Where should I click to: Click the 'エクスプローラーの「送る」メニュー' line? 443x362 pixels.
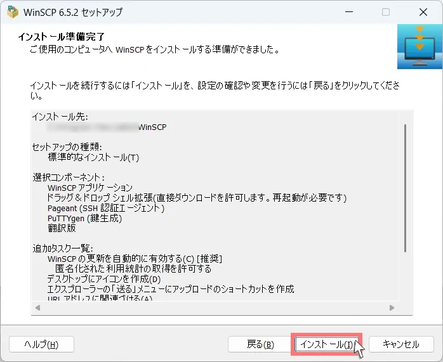tap(171, 289)
